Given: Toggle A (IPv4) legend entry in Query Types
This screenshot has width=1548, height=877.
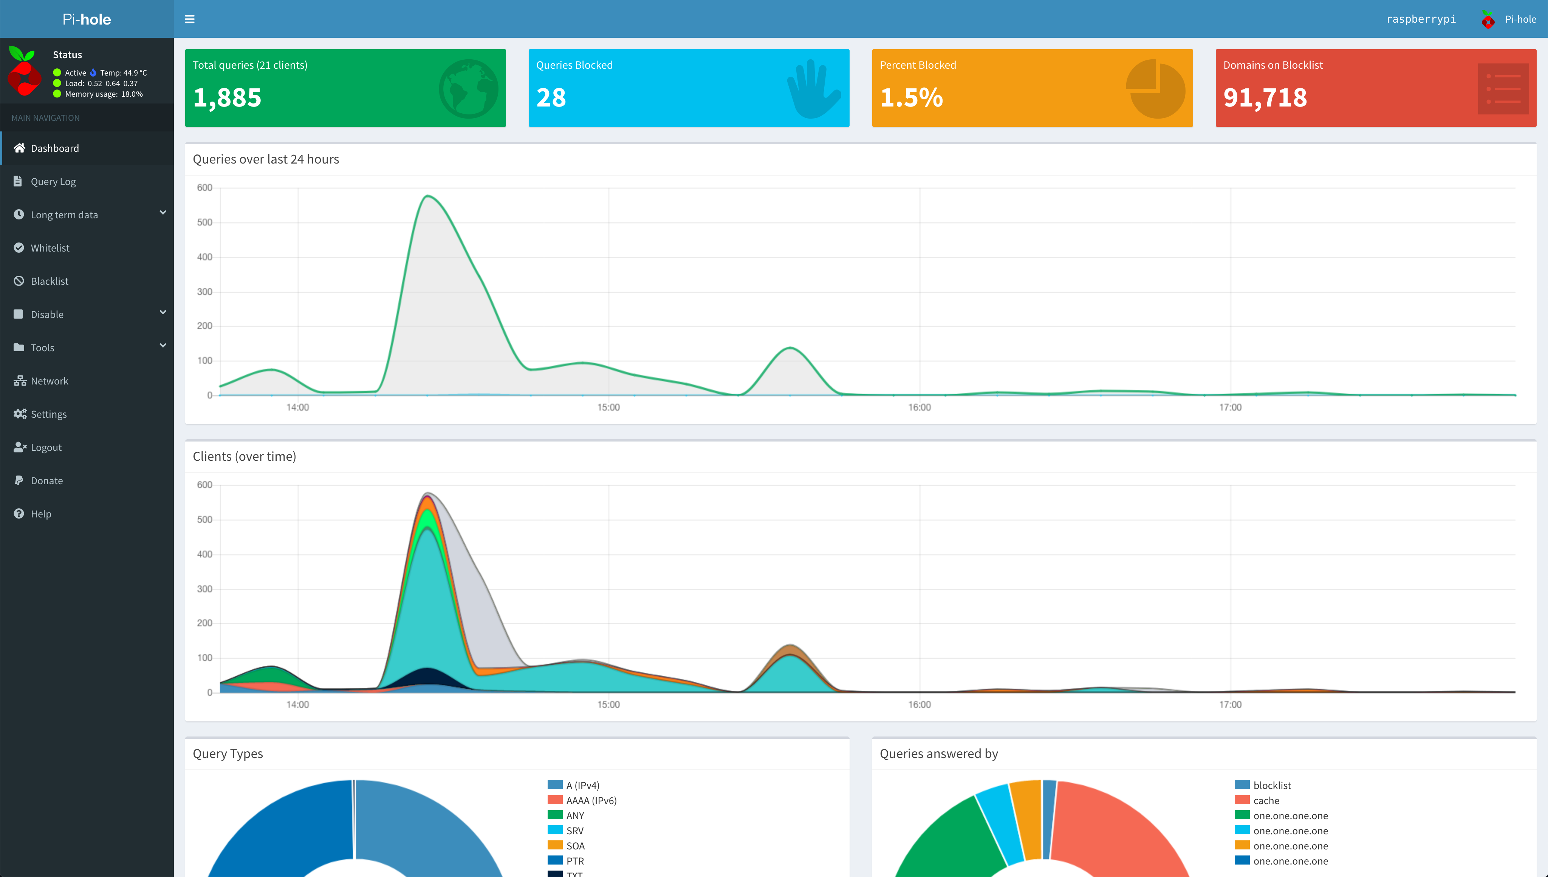Looking at the screenshot, I should (x=574, y=785).
